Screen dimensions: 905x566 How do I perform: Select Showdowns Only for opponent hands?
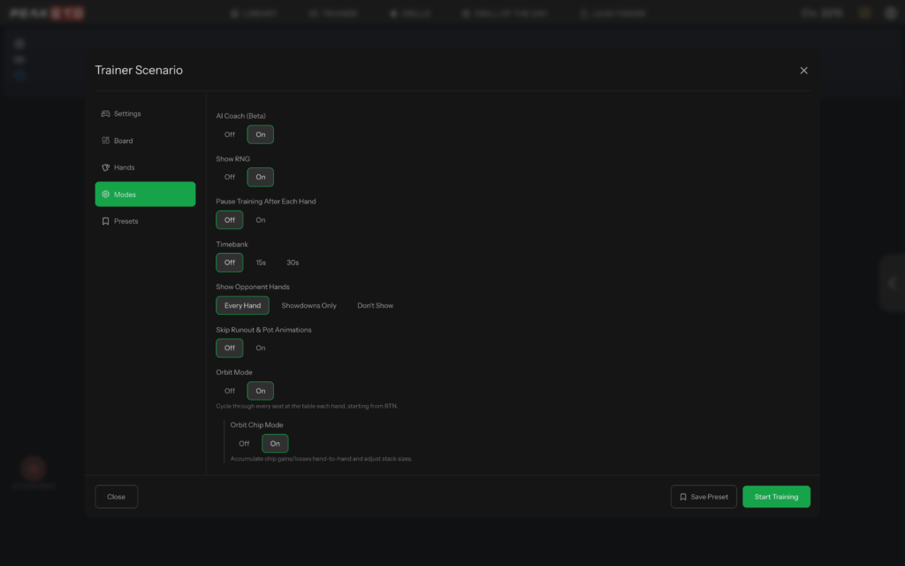[308, 305]
